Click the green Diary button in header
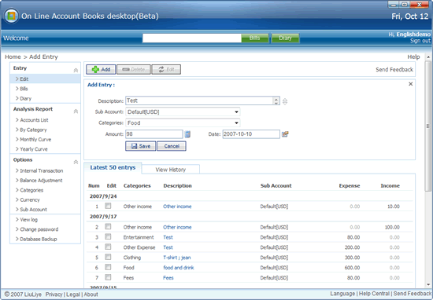This screenshot has width=433, height=300. pyautogui.click(x=285, y=38)
